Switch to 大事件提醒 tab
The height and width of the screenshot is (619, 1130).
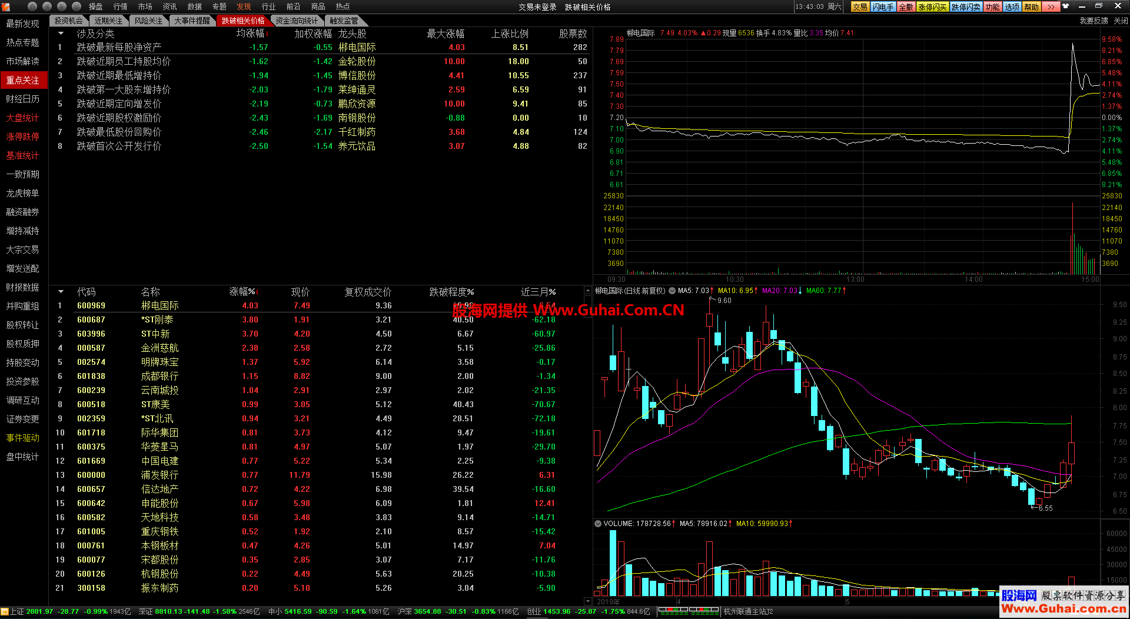[x=192, y=21]
